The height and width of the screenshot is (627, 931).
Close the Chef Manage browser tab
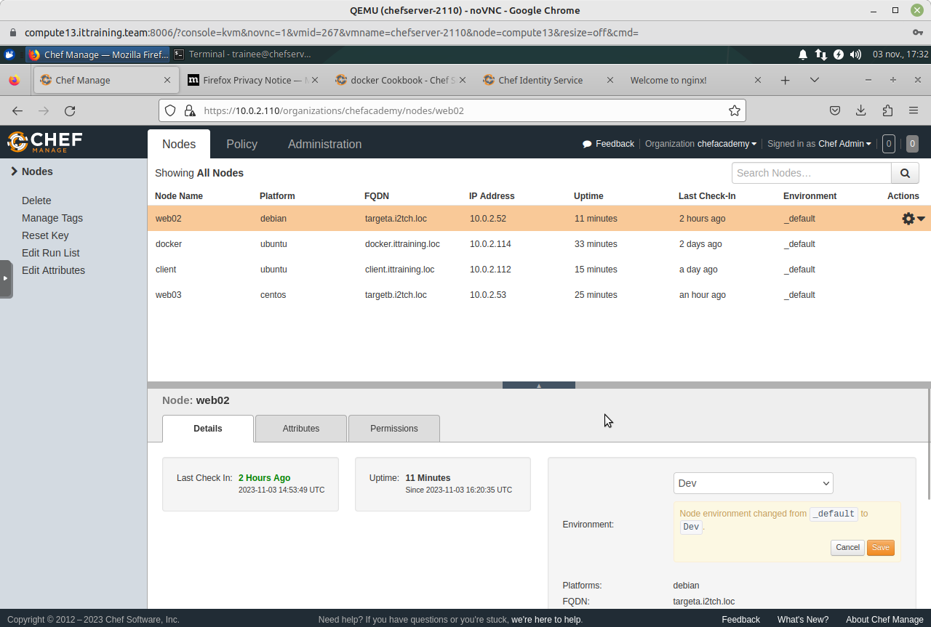click(x=167, y=80)
